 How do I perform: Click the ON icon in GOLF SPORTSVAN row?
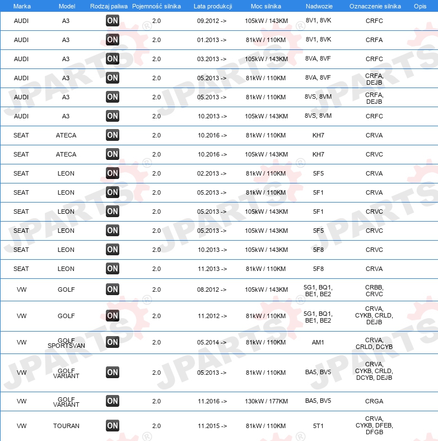[113, 342]
